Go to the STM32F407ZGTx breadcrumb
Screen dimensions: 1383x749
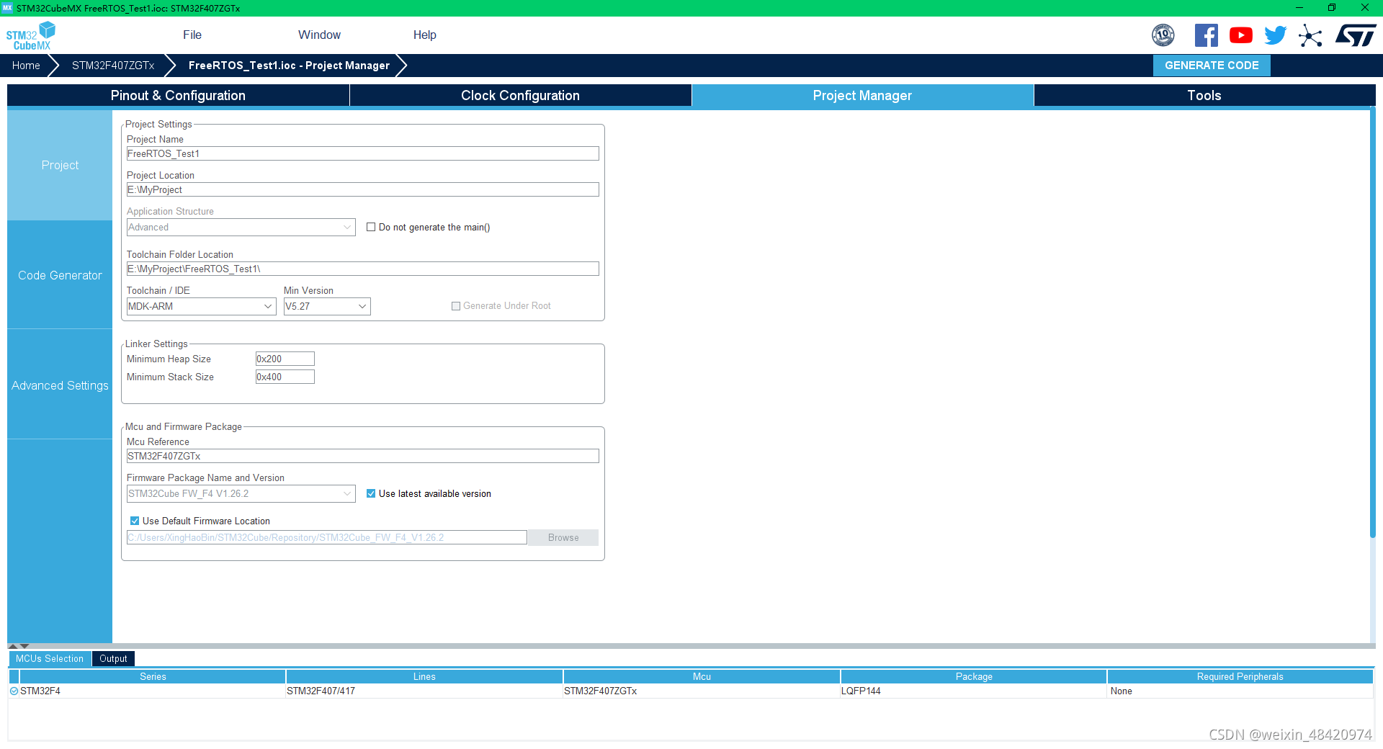click(x=113, y=66)
